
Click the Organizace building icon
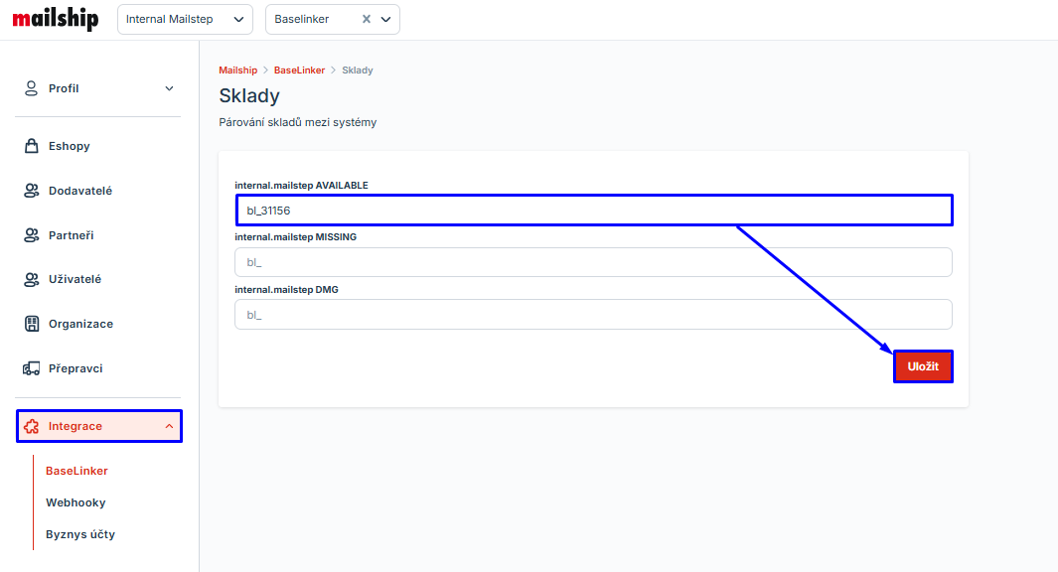click(x=31, y=324)
